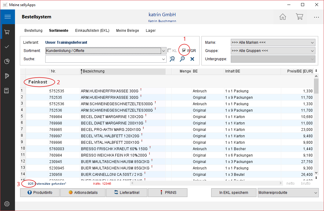Click the blue X to clear search

pyautogui.click(x=192, y=59)
